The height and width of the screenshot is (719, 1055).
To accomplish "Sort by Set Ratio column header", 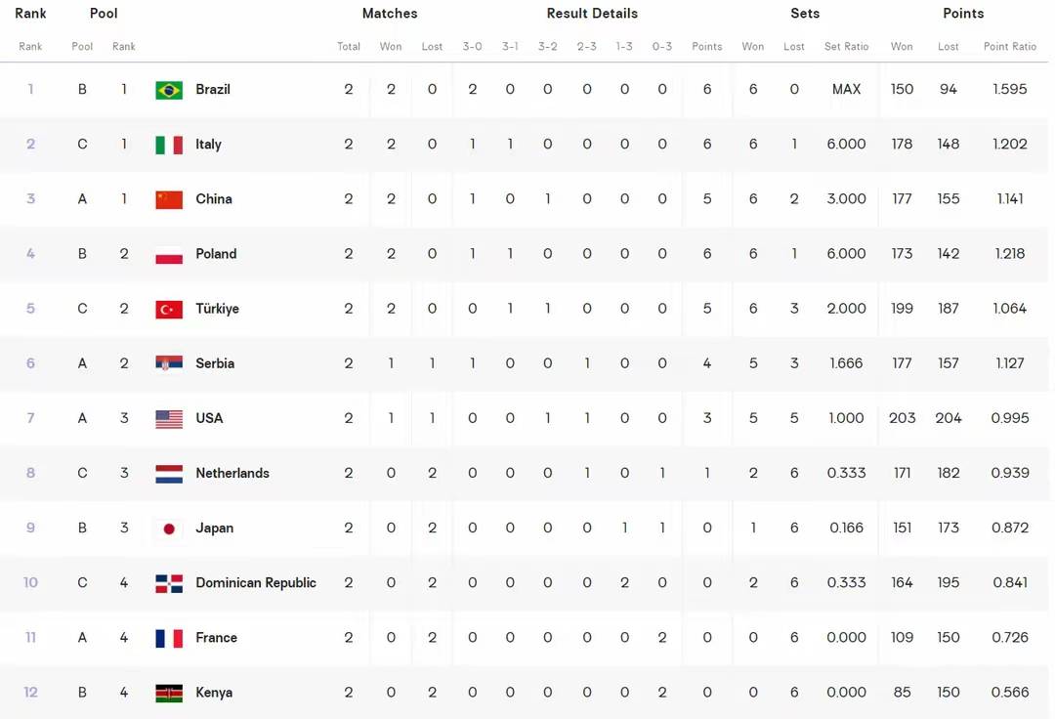I will 846,47.
